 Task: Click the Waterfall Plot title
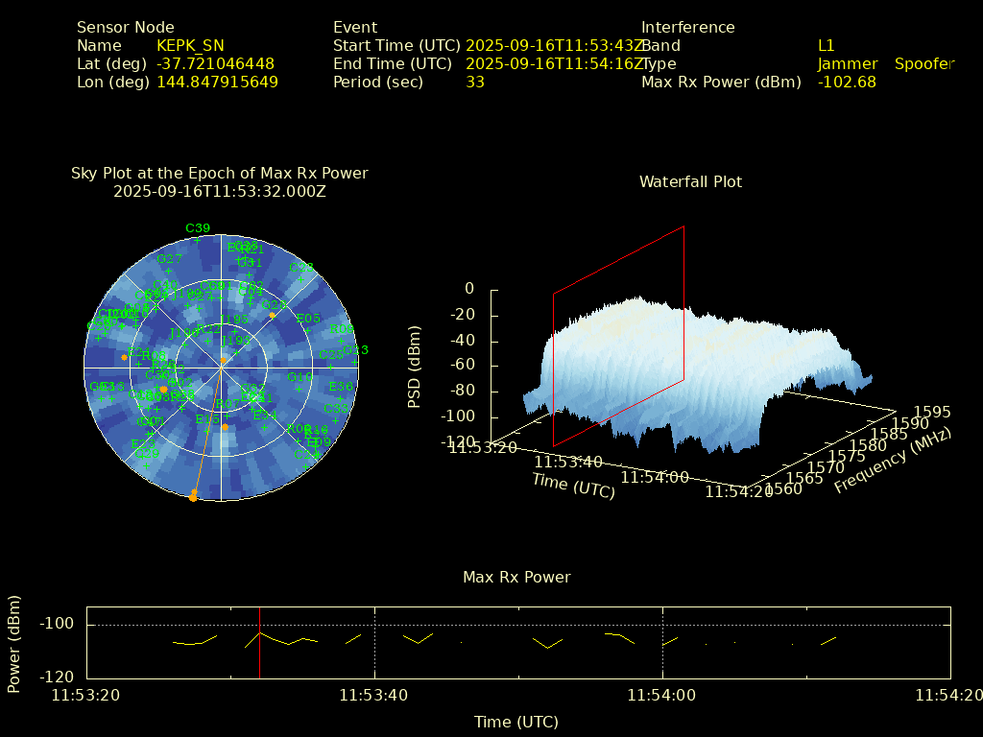pyautogui.click(x=690, y=181)
